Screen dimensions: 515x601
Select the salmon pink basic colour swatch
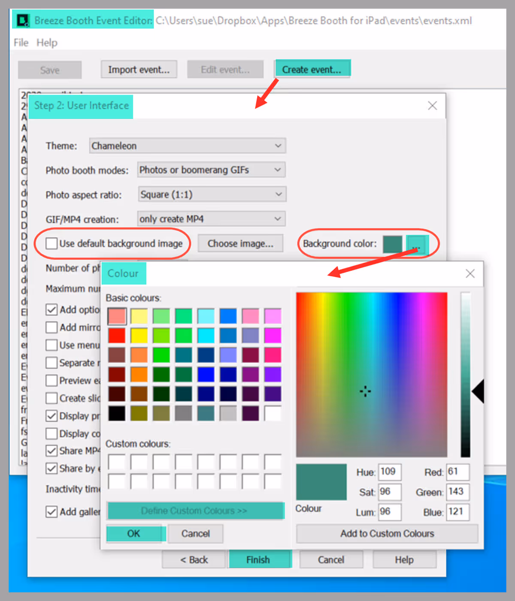coord(117,316)
